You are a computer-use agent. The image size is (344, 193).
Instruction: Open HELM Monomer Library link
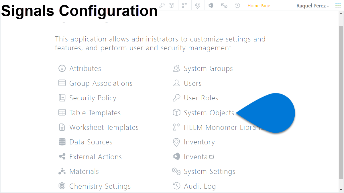tap(223, 128)
